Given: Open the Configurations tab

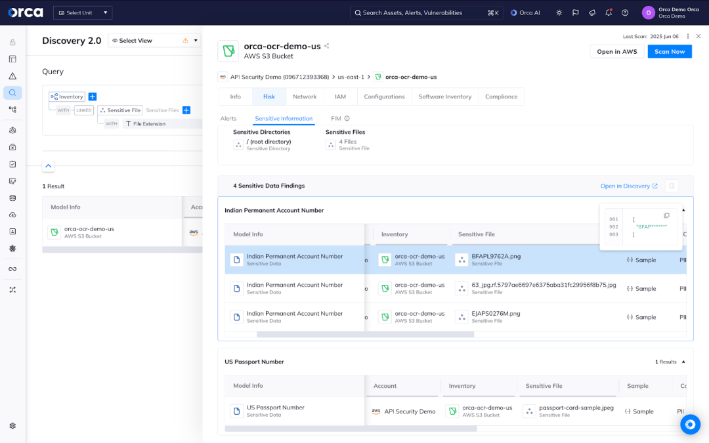Looking at the screenshot, I should click(384, 96).
